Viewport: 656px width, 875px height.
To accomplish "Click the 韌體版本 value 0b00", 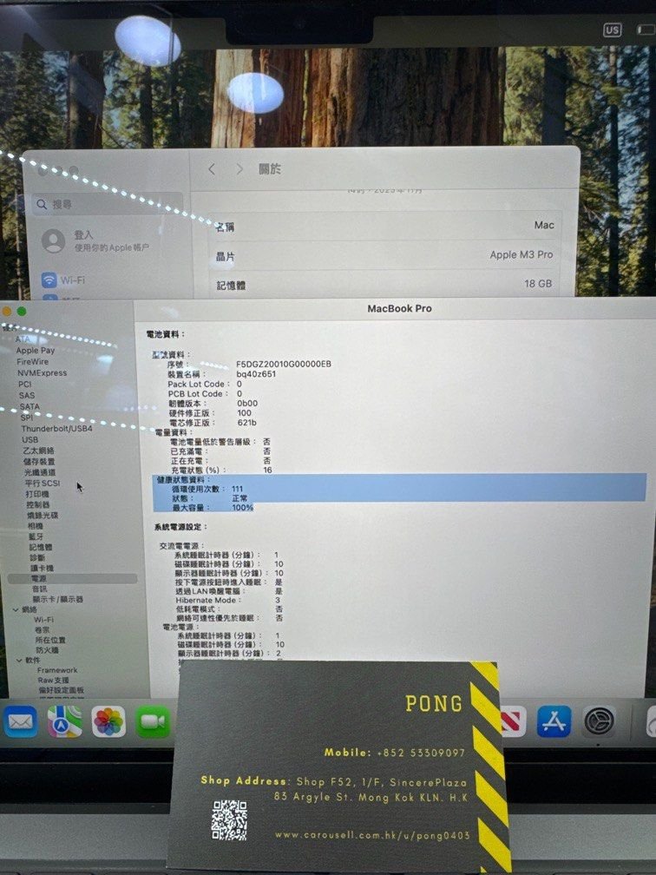I will click(x=247, y=403).
